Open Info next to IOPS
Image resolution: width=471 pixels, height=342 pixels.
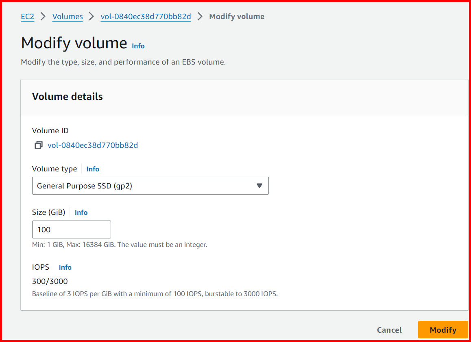coord(65,267)
